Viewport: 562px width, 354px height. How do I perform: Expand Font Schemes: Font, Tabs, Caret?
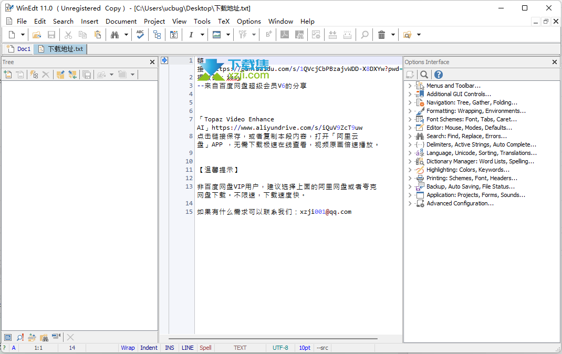[x=410, y=119]
